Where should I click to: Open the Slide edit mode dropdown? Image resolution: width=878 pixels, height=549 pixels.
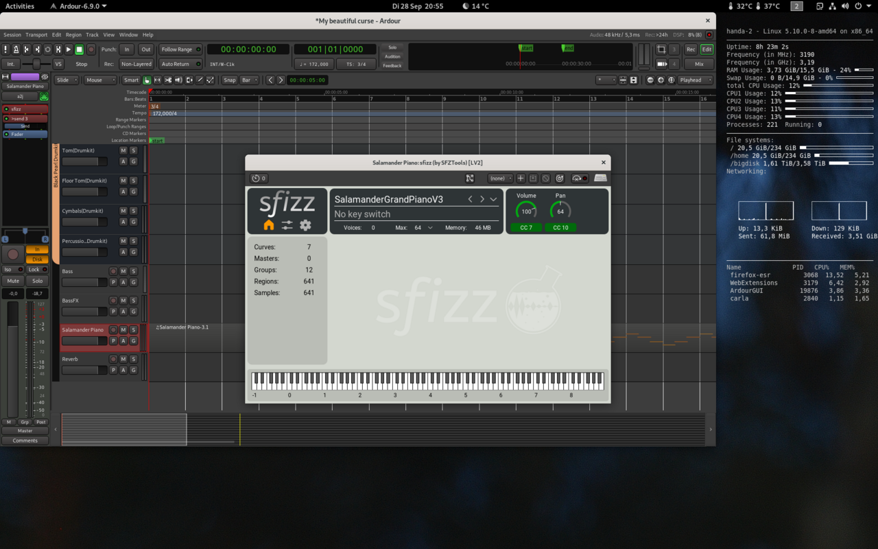(x=67, y=80)
